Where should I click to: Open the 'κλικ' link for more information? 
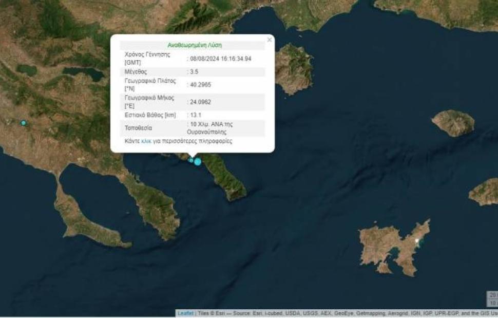tap(146, 141)
